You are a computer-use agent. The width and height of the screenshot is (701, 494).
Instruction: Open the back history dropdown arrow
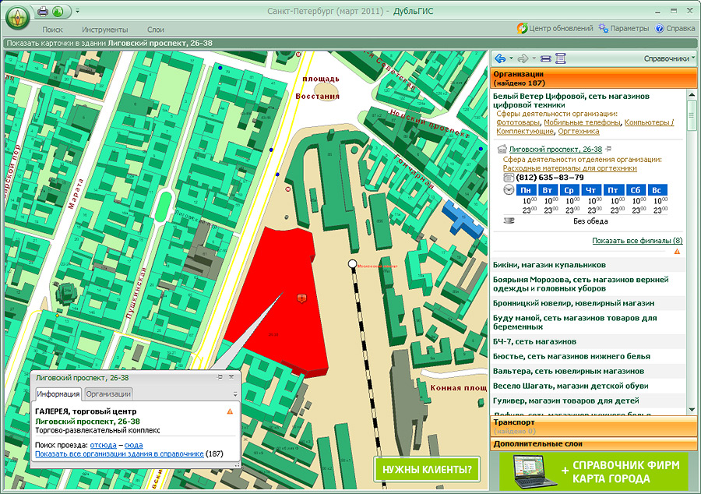pyautogui.click(x=511, y=58)
